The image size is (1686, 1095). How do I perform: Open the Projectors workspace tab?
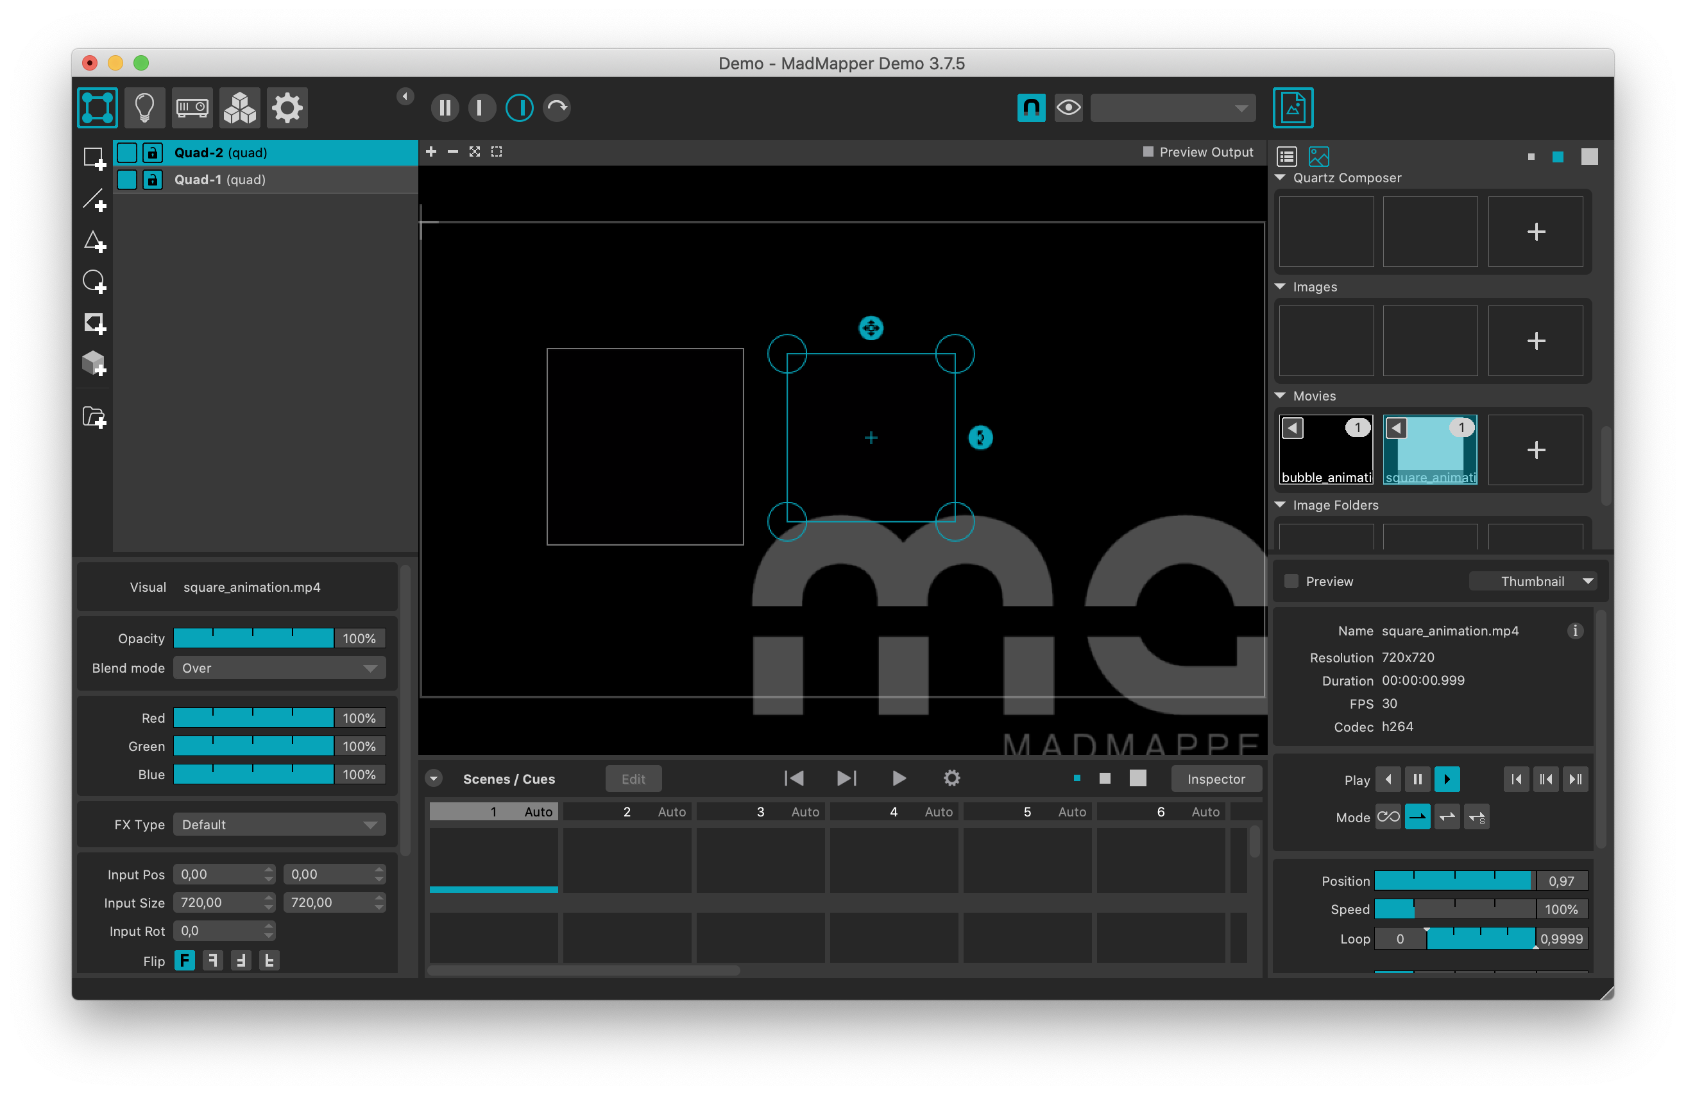(x=192, y=108)
